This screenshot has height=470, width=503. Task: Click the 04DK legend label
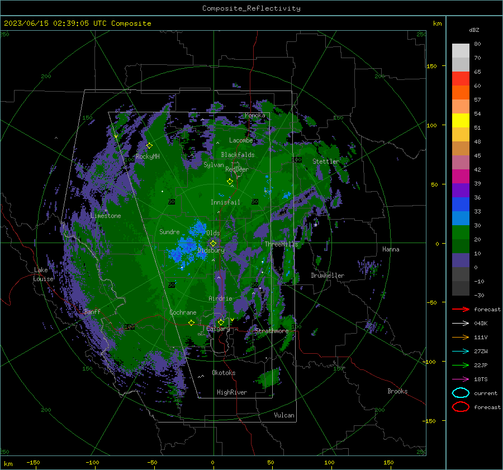click(481, 324)
